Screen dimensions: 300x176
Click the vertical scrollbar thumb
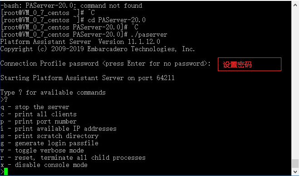coord(295,163)
